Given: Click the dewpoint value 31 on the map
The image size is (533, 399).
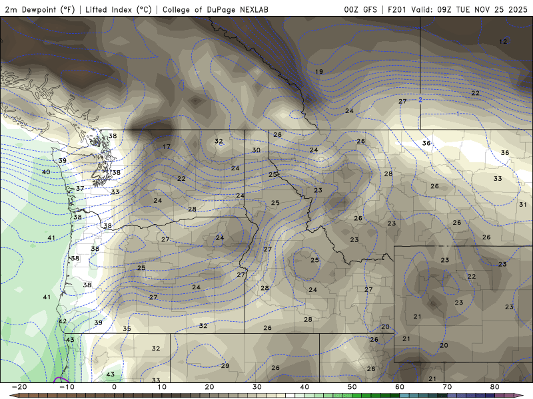Looking at the screenshot, I should [x=523, y=205].
